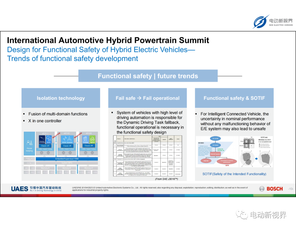Click the 'Functional safety & SOTIF' header
Screen dimensions: 296x228
click(234, 98)
